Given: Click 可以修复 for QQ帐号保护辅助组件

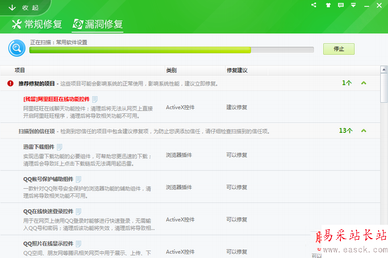Looking at the screenshot, I should point(237,187).
